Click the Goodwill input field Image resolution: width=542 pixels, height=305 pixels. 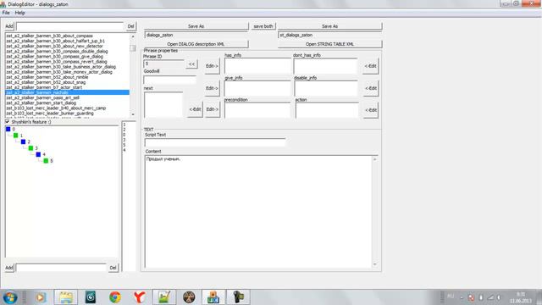[x=169, y=80]
